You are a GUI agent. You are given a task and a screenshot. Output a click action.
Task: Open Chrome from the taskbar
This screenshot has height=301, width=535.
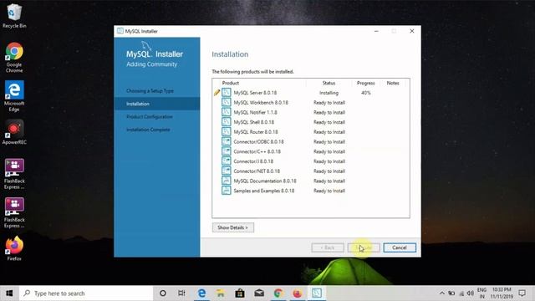(278, 293)
